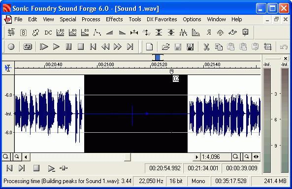This screenshot has height=189, width=292.
Task: Open the Special menu
Action: [68, 19]
